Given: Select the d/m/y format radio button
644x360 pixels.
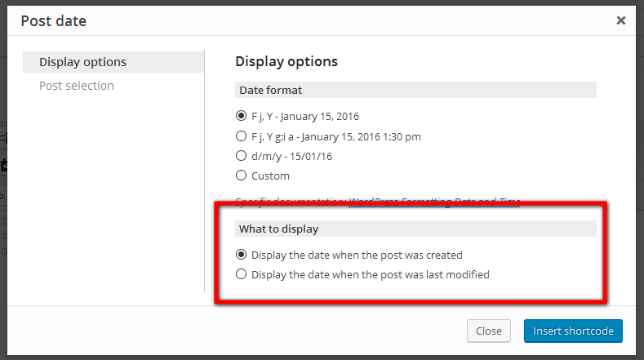Looking at the screenshot, I should click(x=241, y=156).
